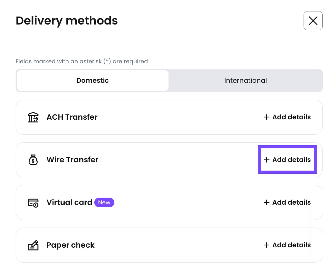This screenshot has width=323, height=268.
Task: Add details for Paper check
Action: (287, 245)
